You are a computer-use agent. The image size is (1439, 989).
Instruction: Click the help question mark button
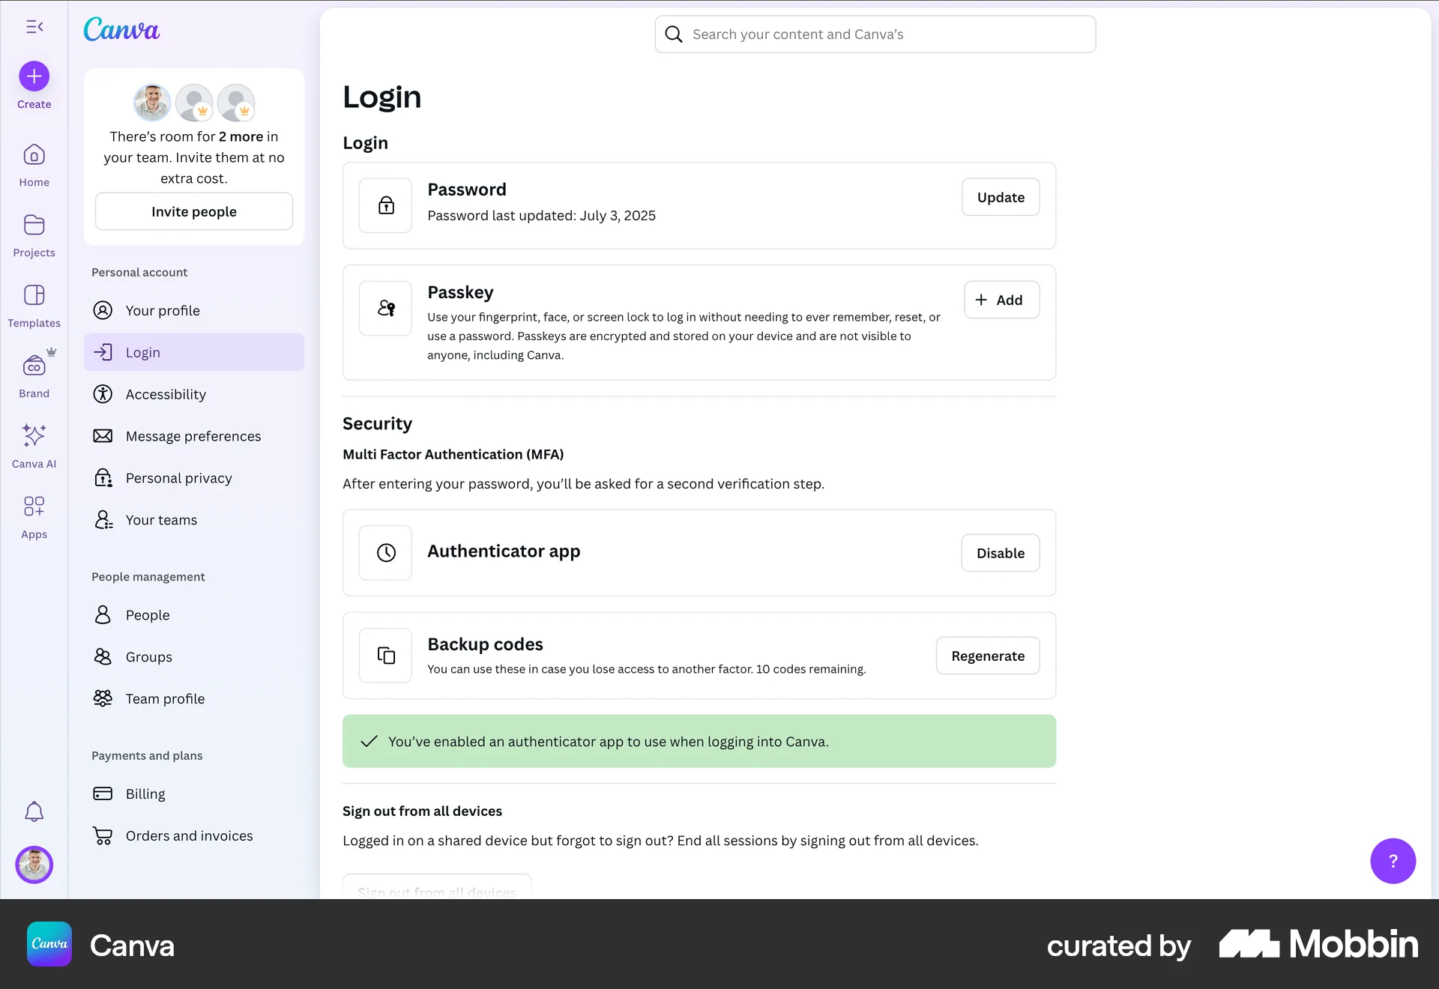pos(1393,861)
